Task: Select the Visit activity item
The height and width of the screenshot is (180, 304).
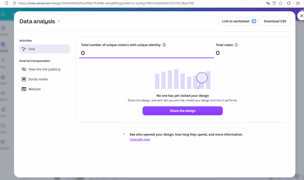Action: coord(45,49)
